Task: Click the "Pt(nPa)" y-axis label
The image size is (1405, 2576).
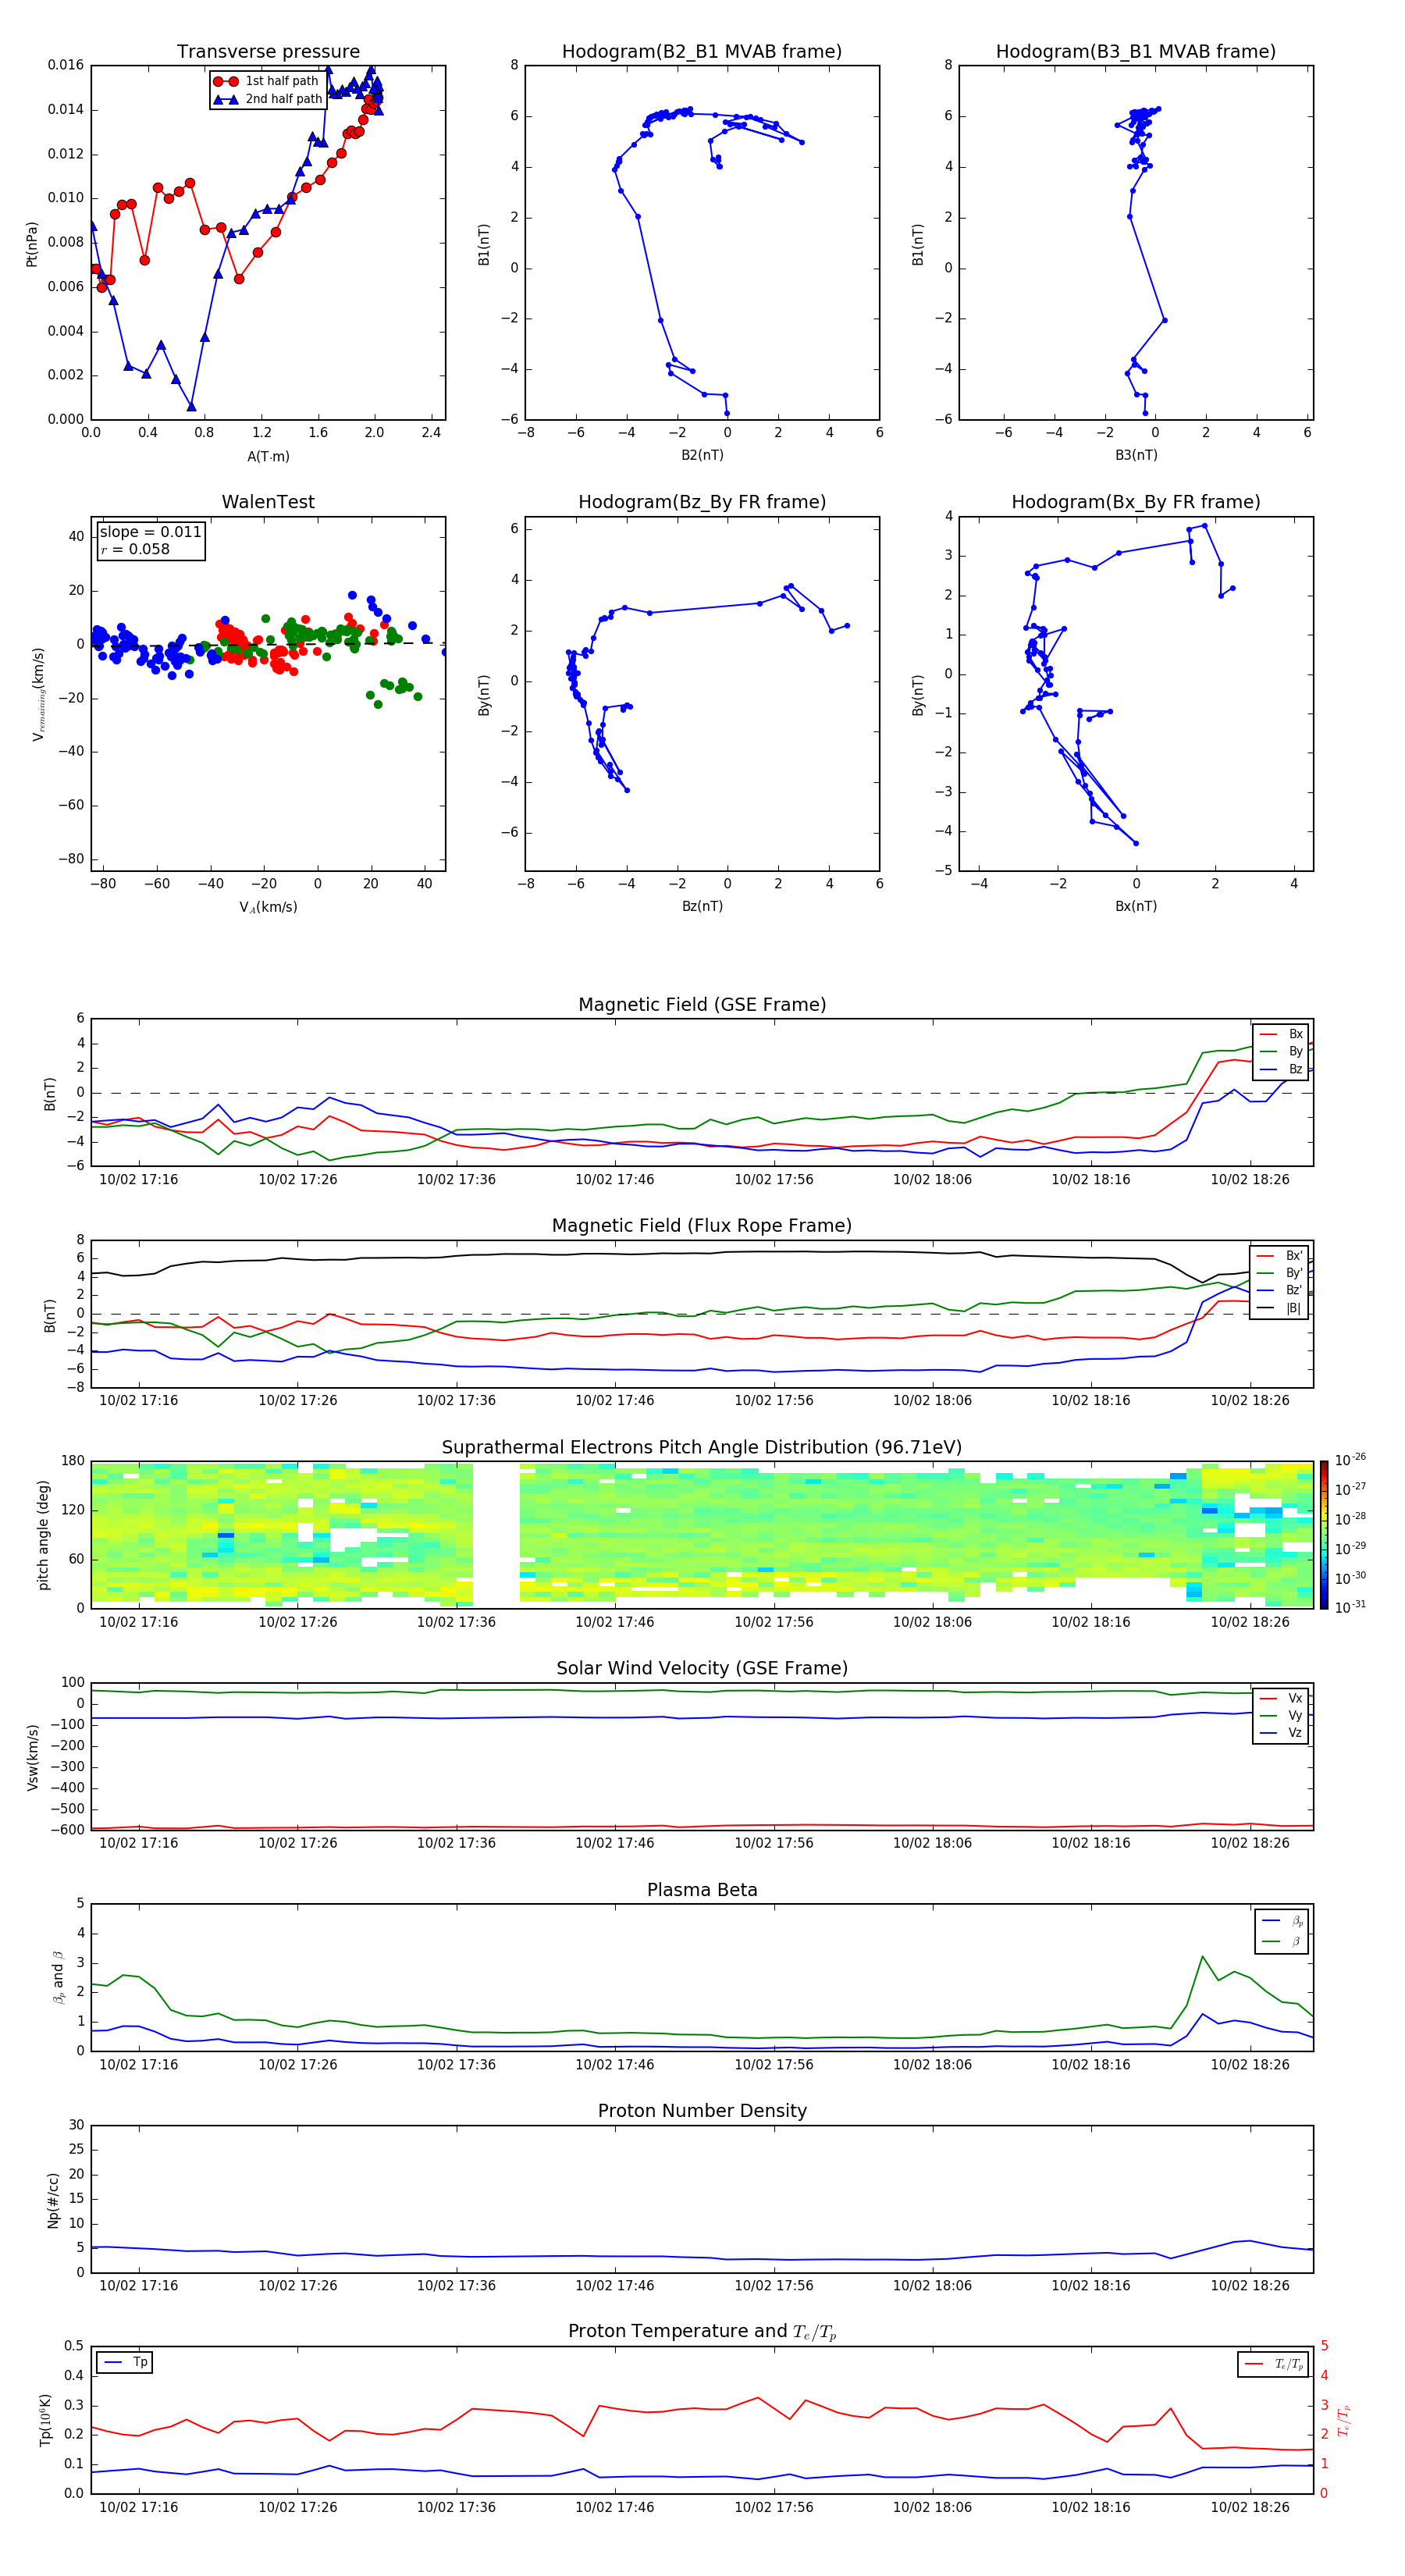Action: click(x=32, y=244)
